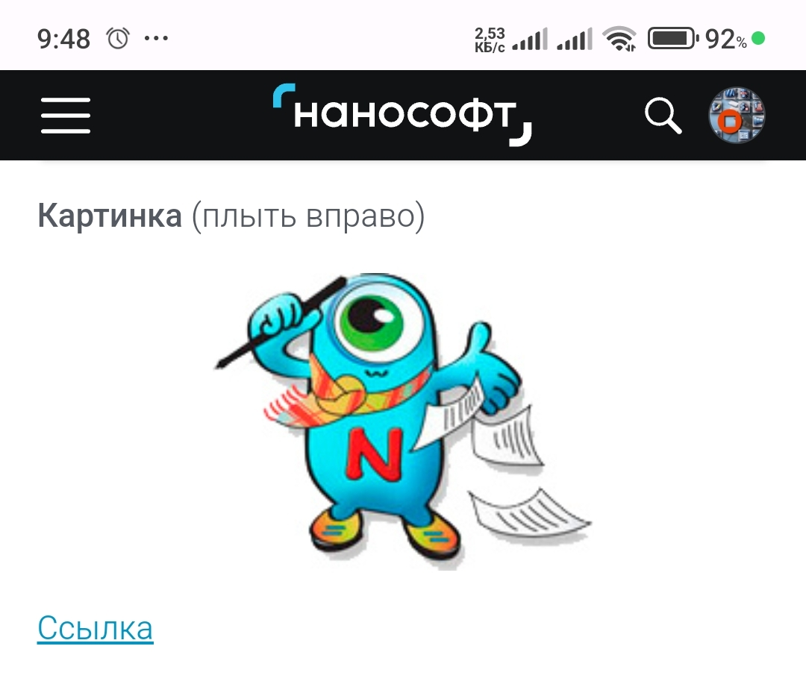Open the hamburger navigation menu
The height and width of the screenshot is (693, 806).
(66, 115)
